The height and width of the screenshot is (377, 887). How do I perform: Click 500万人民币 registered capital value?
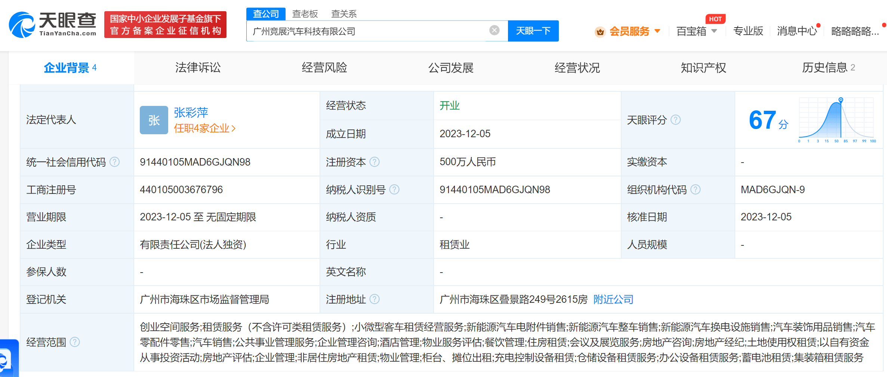coord(468,162)
